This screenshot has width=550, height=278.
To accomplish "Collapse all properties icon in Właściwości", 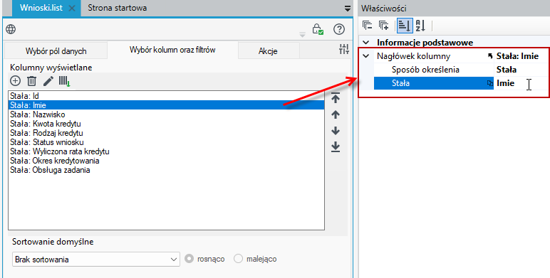I will pos(367,26).
